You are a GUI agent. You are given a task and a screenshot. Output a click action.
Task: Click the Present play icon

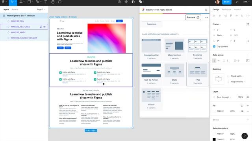point(237,2)
